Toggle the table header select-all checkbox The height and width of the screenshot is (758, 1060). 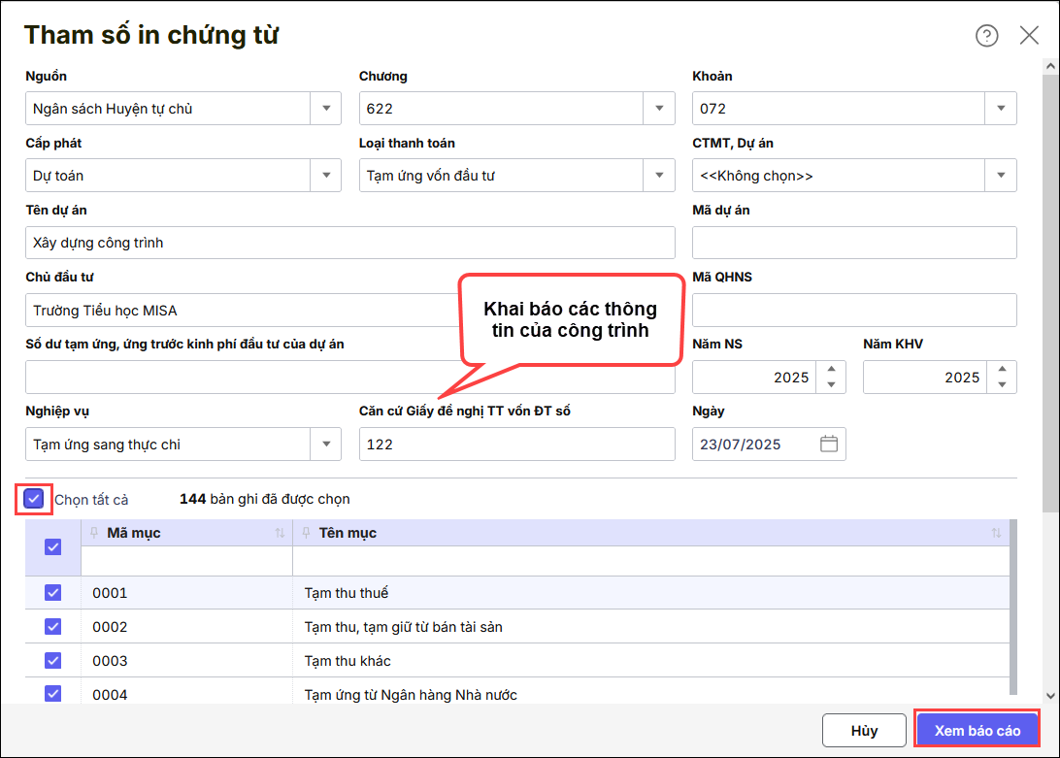click(52, 547)
